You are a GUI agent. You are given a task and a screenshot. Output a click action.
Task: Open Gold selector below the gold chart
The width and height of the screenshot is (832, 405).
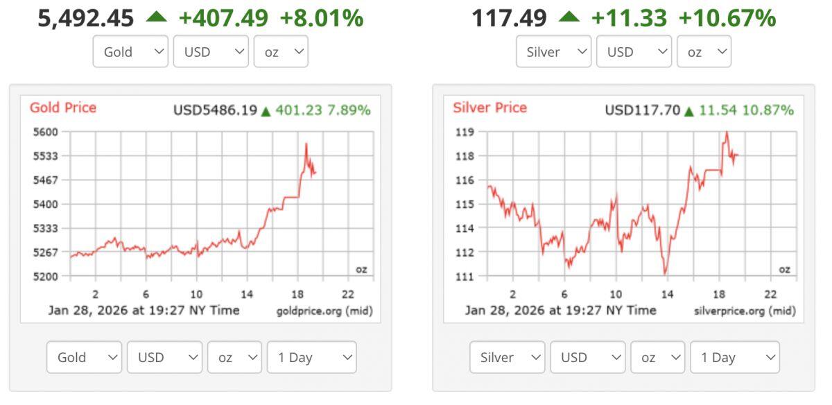point(84,358)
